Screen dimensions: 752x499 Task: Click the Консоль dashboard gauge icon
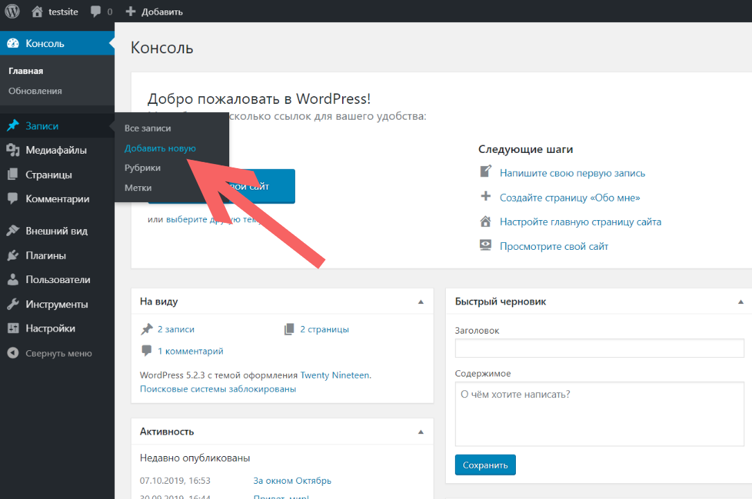click(13, 43)
